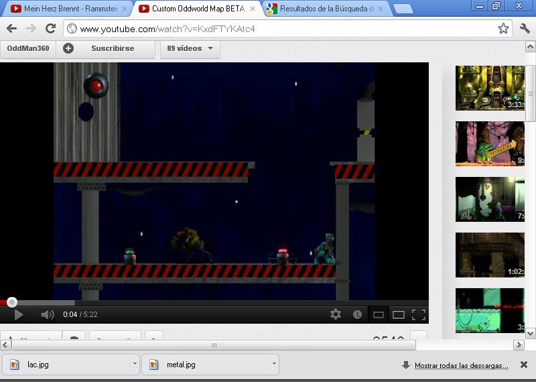Click the video progress bar scrubber
The image size is (536, 382).
pos(11,302)
